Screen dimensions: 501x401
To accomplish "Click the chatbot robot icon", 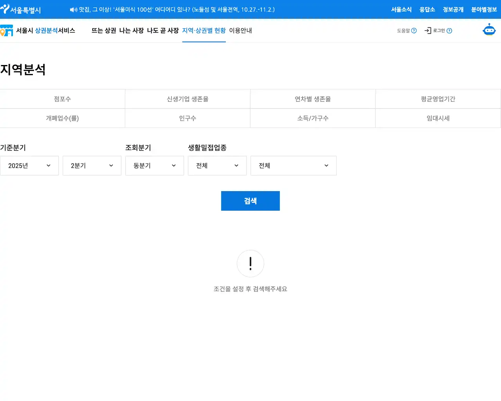I will (489, 30).
